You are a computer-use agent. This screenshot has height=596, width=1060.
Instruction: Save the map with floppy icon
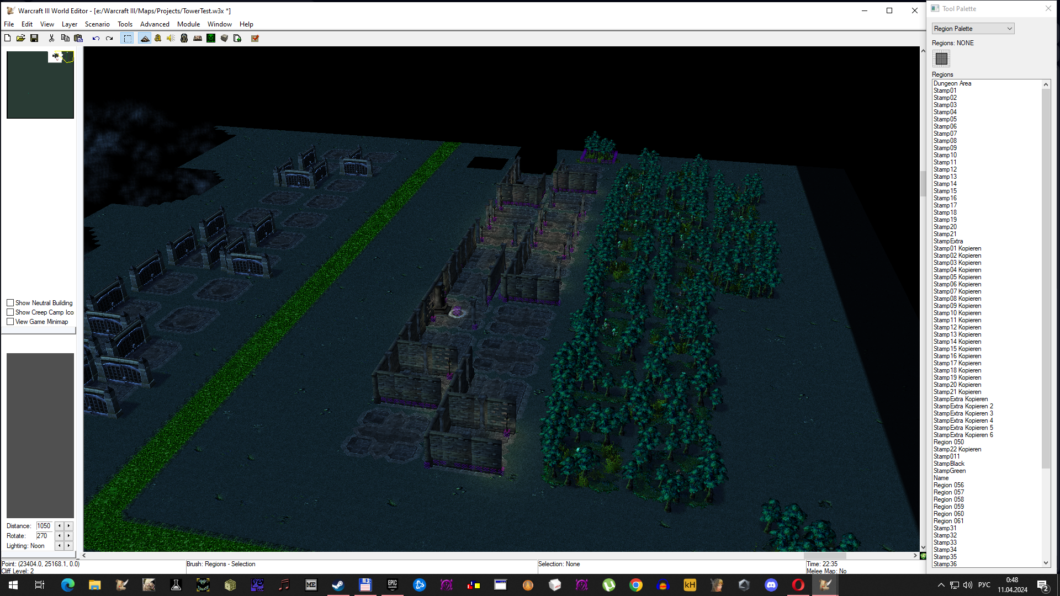point(34,38)
